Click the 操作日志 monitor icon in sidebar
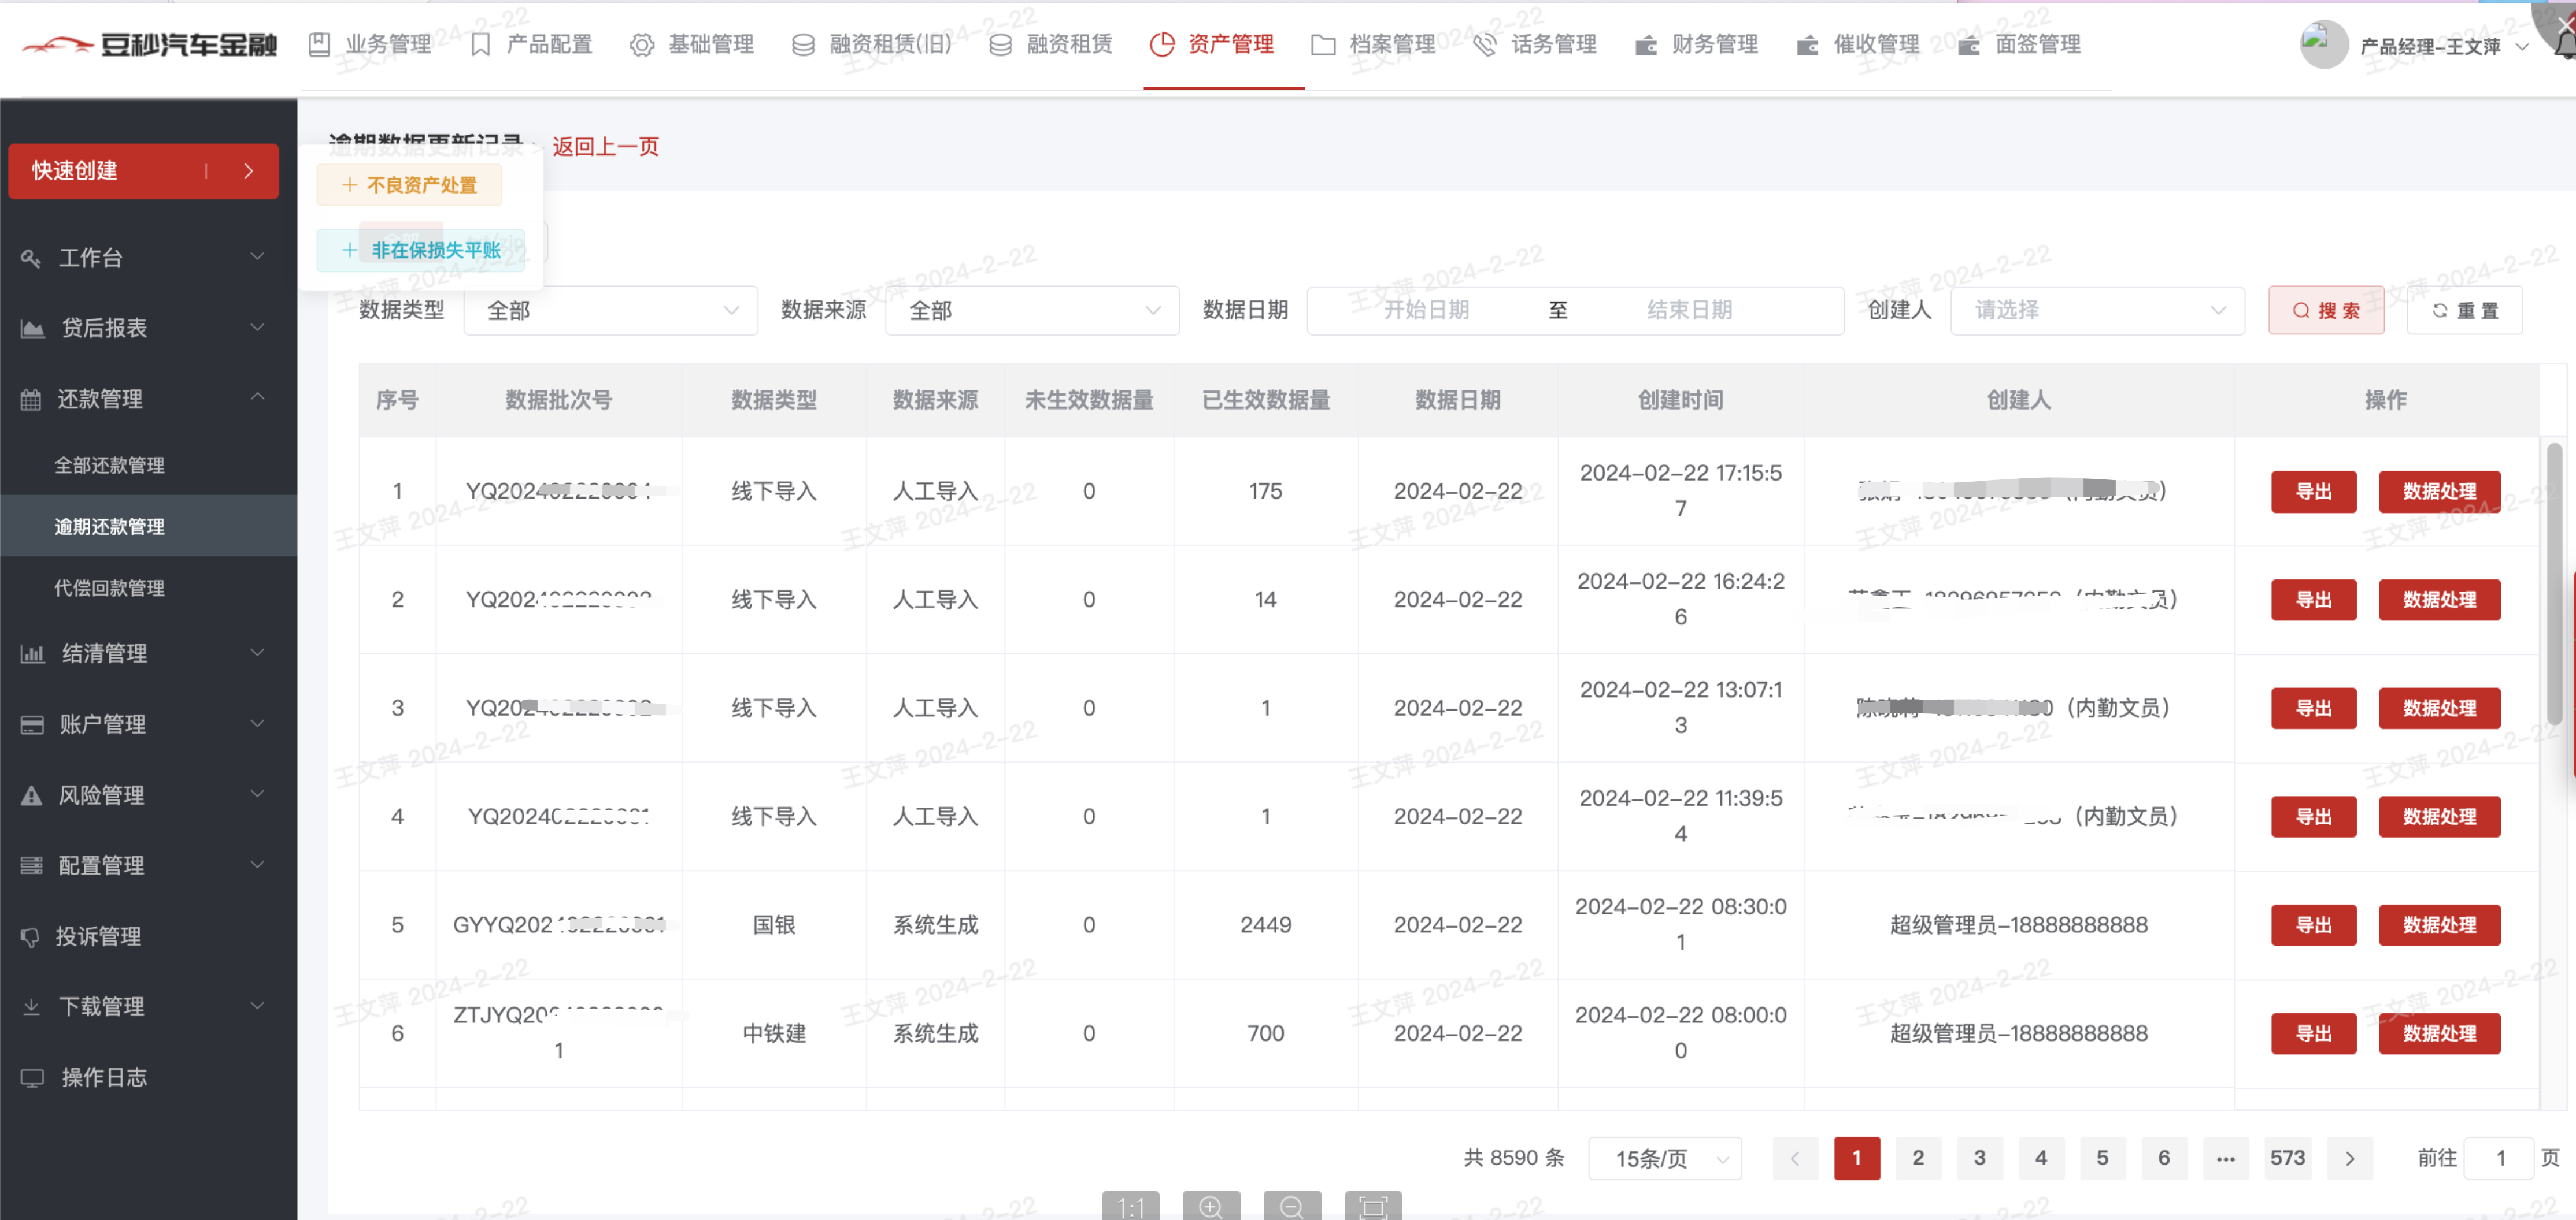2576x1220 pixels. pyautogui.click(x=32, y=1078)
